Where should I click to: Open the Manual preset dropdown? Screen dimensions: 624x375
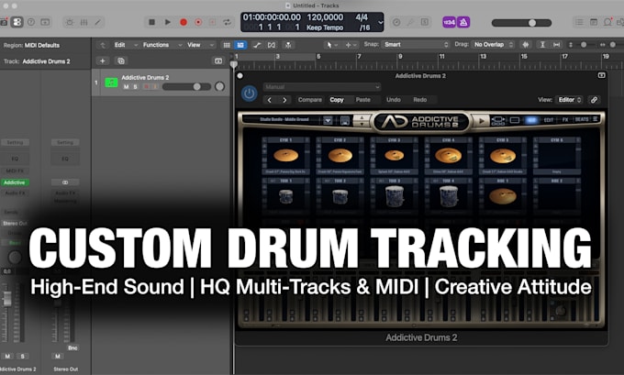pyautogui.click(x=321, y=87)
